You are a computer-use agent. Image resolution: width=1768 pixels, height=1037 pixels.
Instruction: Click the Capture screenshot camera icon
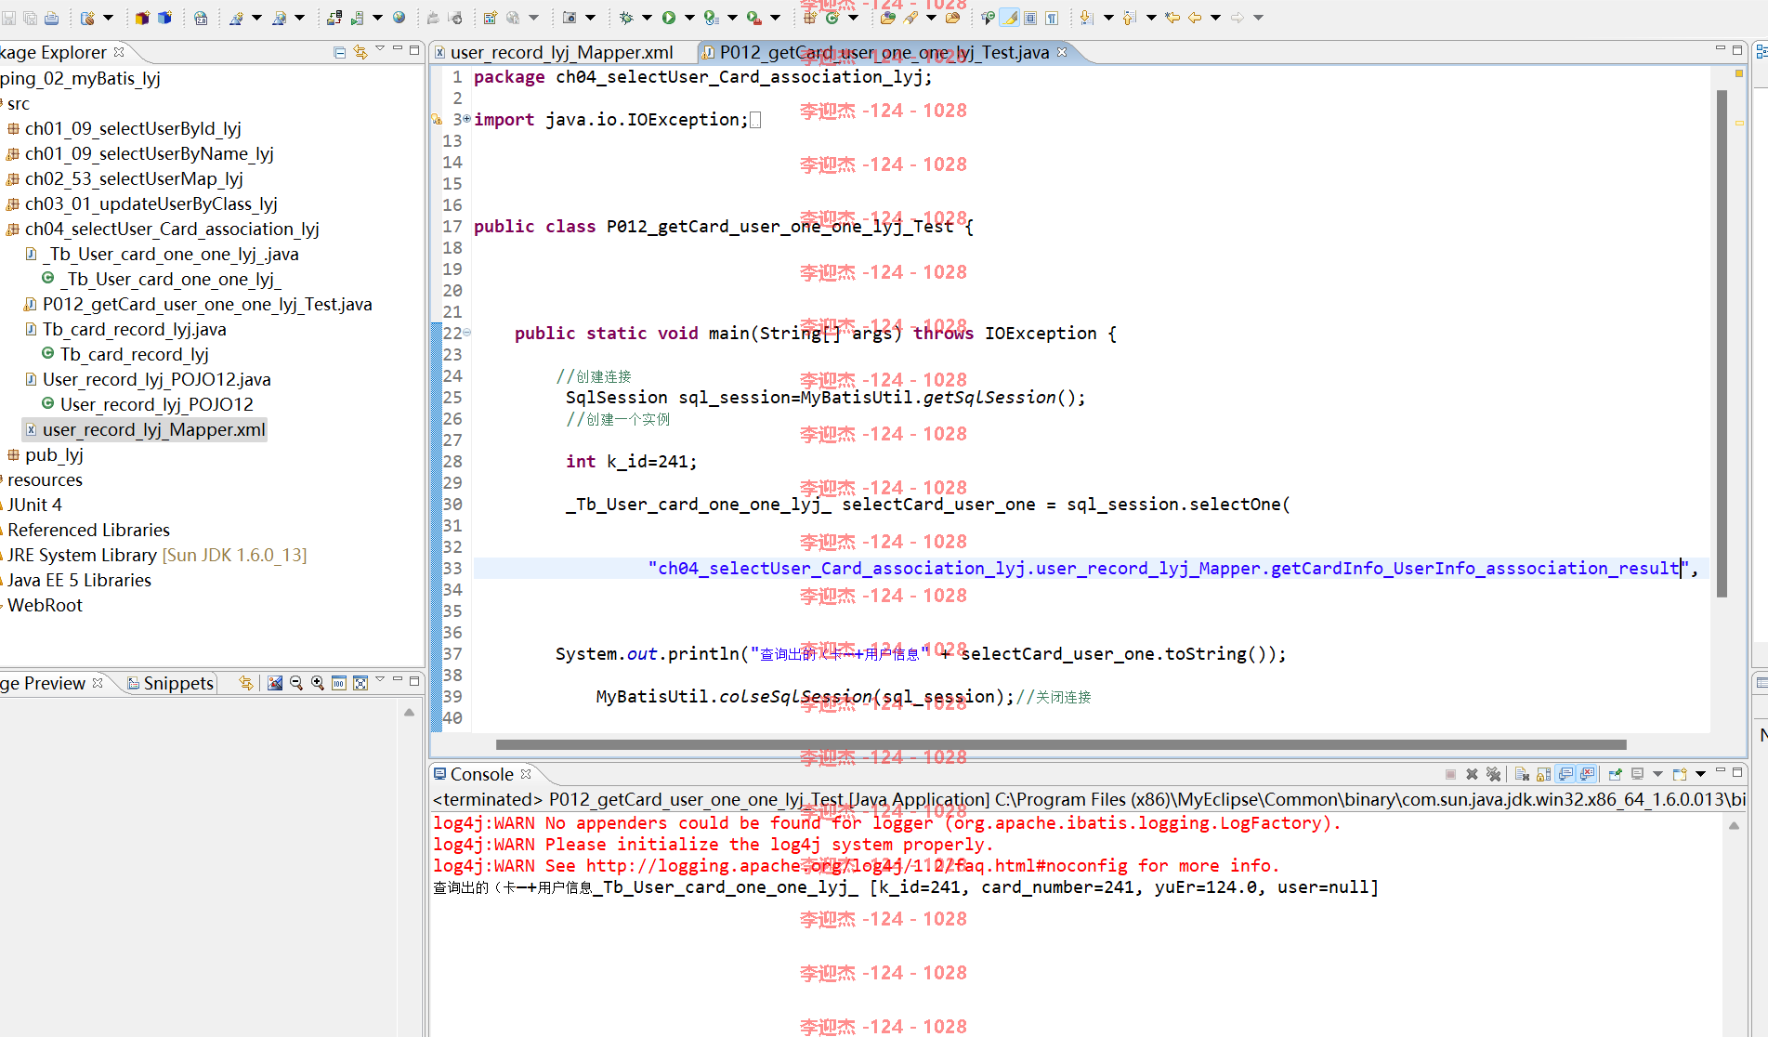(570, 18)
